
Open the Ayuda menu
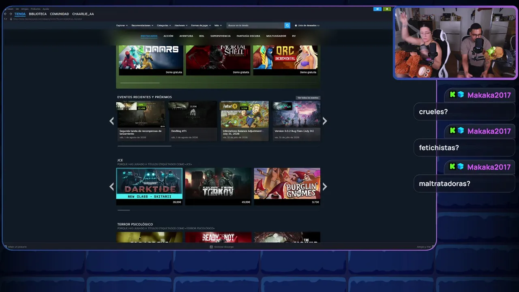pyautogui.click(x=46, y=9)
